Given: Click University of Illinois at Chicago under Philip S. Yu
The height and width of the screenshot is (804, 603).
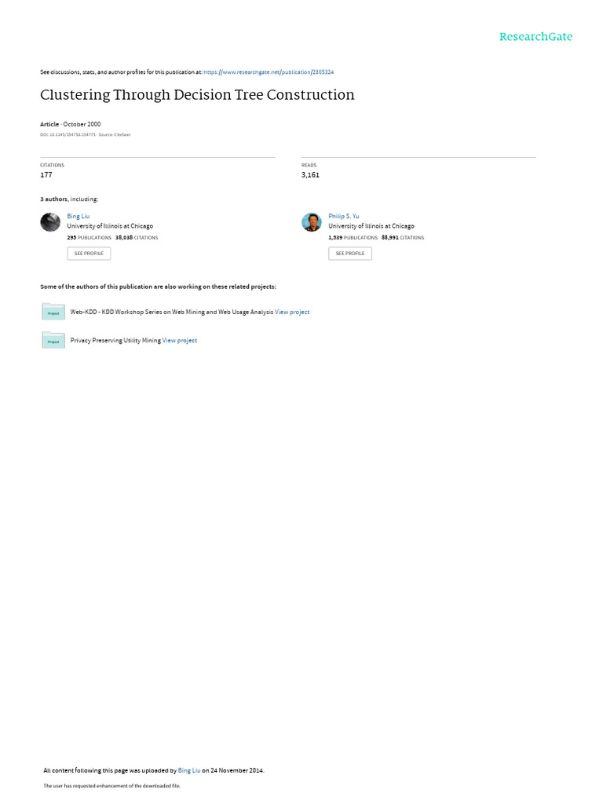Looking at the screenshot, I should coord(371,226).
